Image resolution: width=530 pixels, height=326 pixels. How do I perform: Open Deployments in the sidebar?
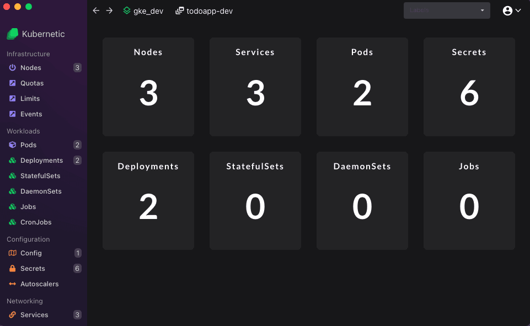pos(44,161)
